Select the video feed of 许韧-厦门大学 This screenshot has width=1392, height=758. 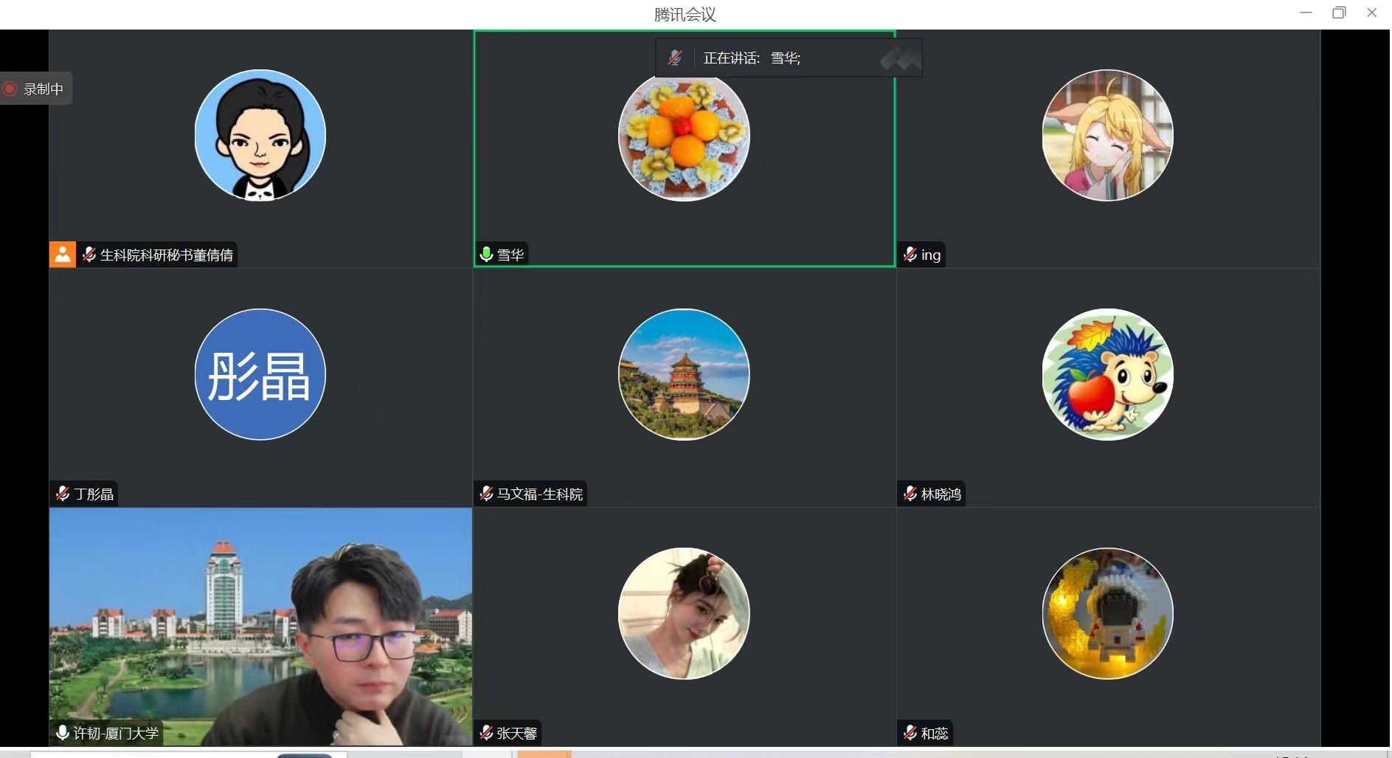click(x=260, y=626)
